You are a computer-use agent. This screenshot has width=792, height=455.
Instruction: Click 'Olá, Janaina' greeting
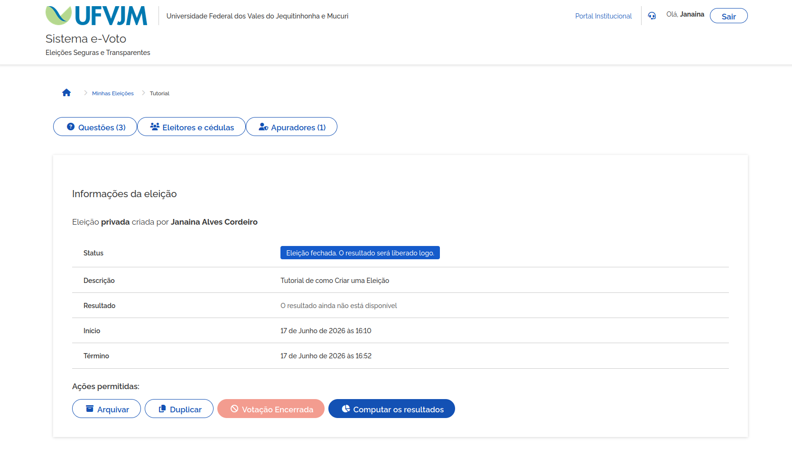(x=685, y=14)
